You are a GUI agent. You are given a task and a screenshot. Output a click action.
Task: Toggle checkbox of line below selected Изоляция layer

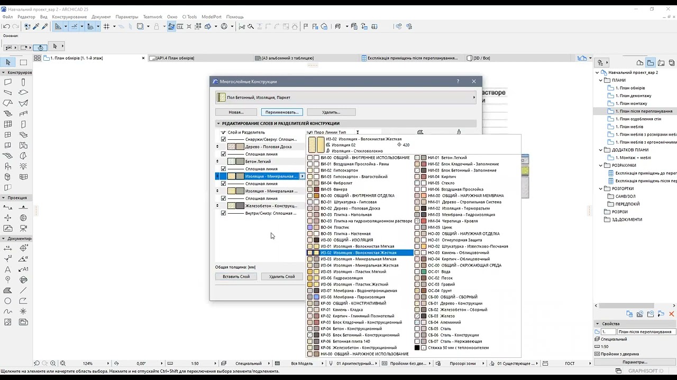[x=223, y=184]
